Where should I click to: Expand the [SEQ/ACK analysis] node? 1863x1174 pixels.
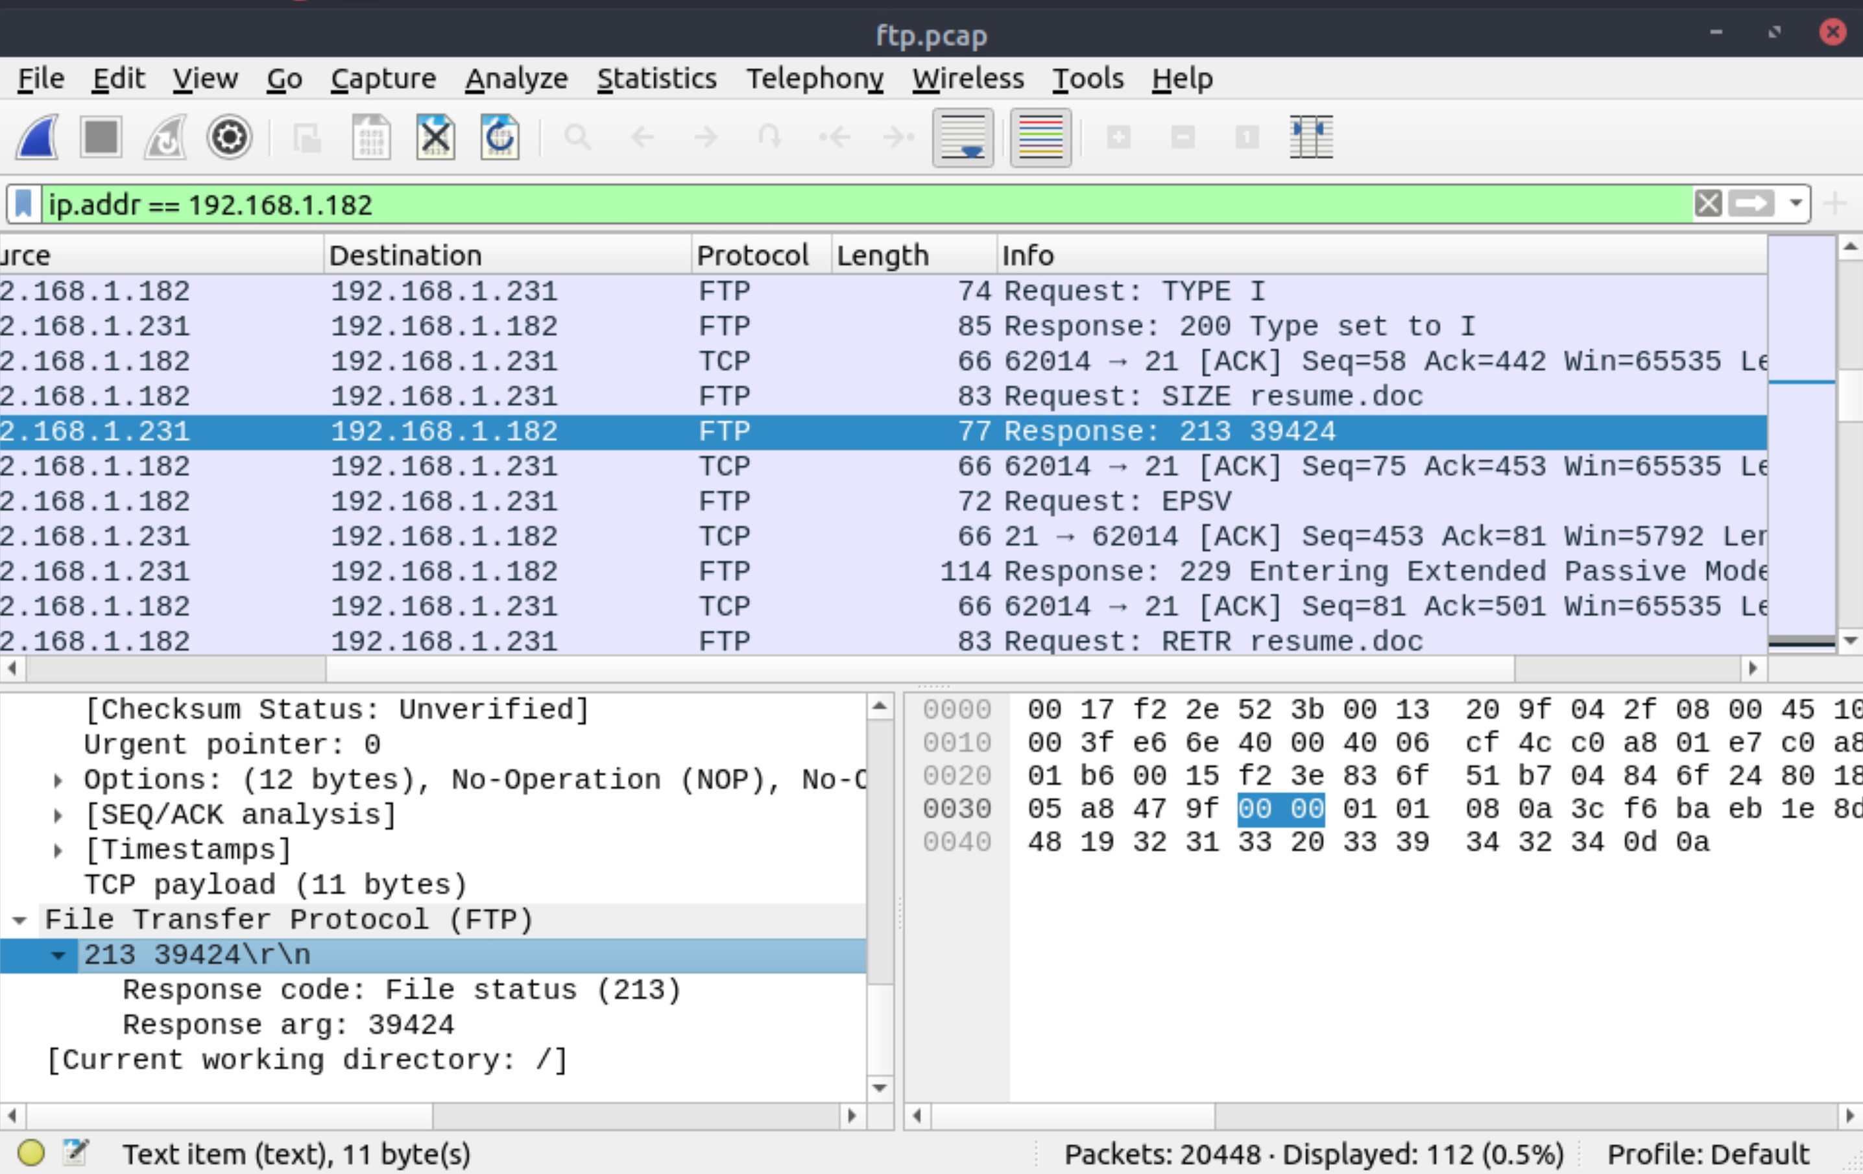coord(58,815)
